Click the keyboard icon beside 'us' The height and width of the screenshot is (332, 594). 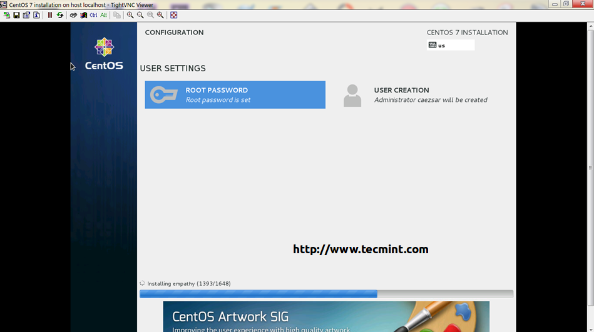[x=433, y=44]
